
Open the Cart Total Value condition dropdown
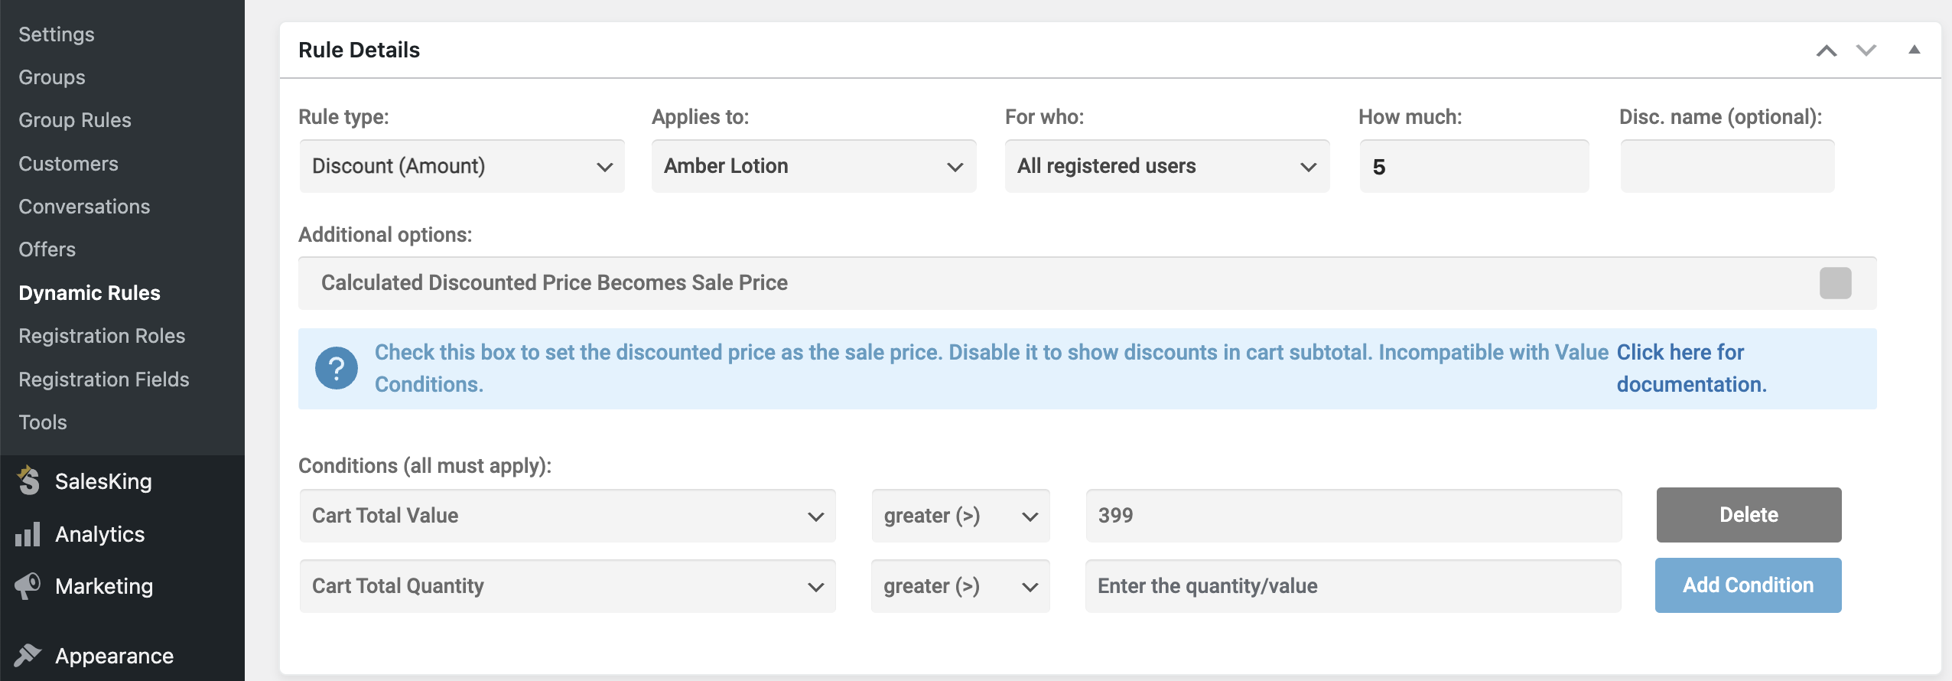[568, 516]
